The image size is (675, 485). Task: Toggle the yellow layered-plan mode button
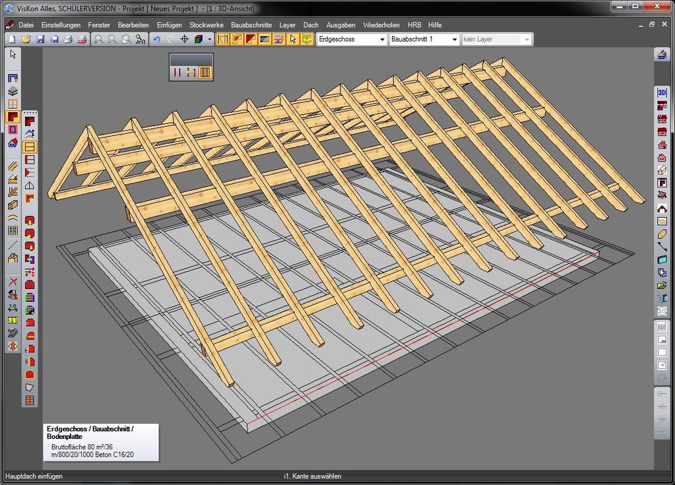pos(307,40)
